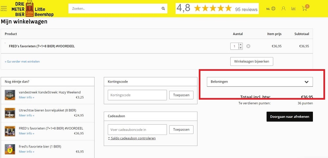Apply the Cadeaubon code with Toepassen
The image size is (328, 158).
(181, 129)
